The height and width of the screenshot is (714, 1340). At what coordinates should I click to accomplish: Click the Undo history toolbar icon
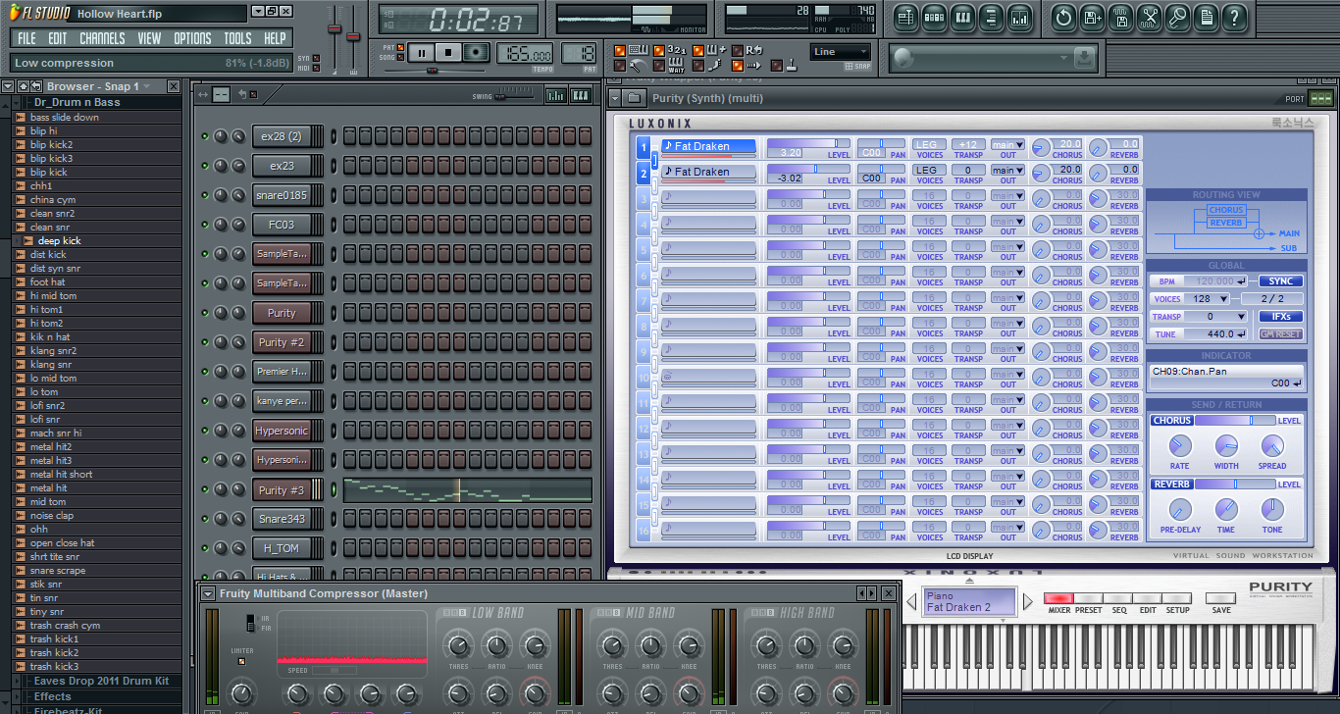[x=1064, y=17]
